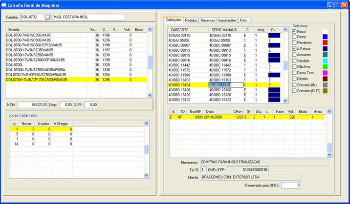Click the Reservado para OFOS field

coord(291,185)
